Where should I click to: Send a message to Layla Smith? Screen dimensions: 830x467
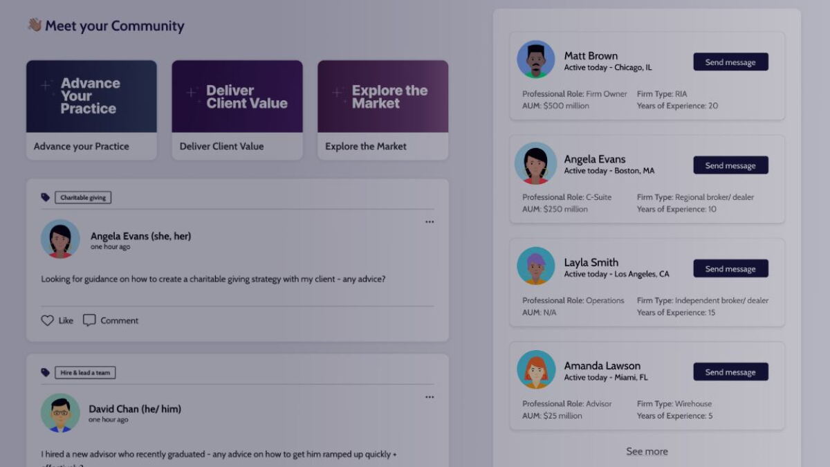[730, 268]
